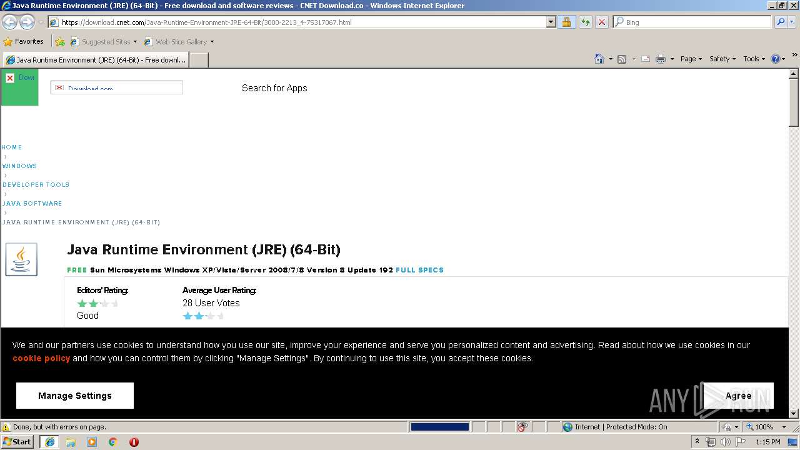Open the Page menu

[x=691, y=59]
